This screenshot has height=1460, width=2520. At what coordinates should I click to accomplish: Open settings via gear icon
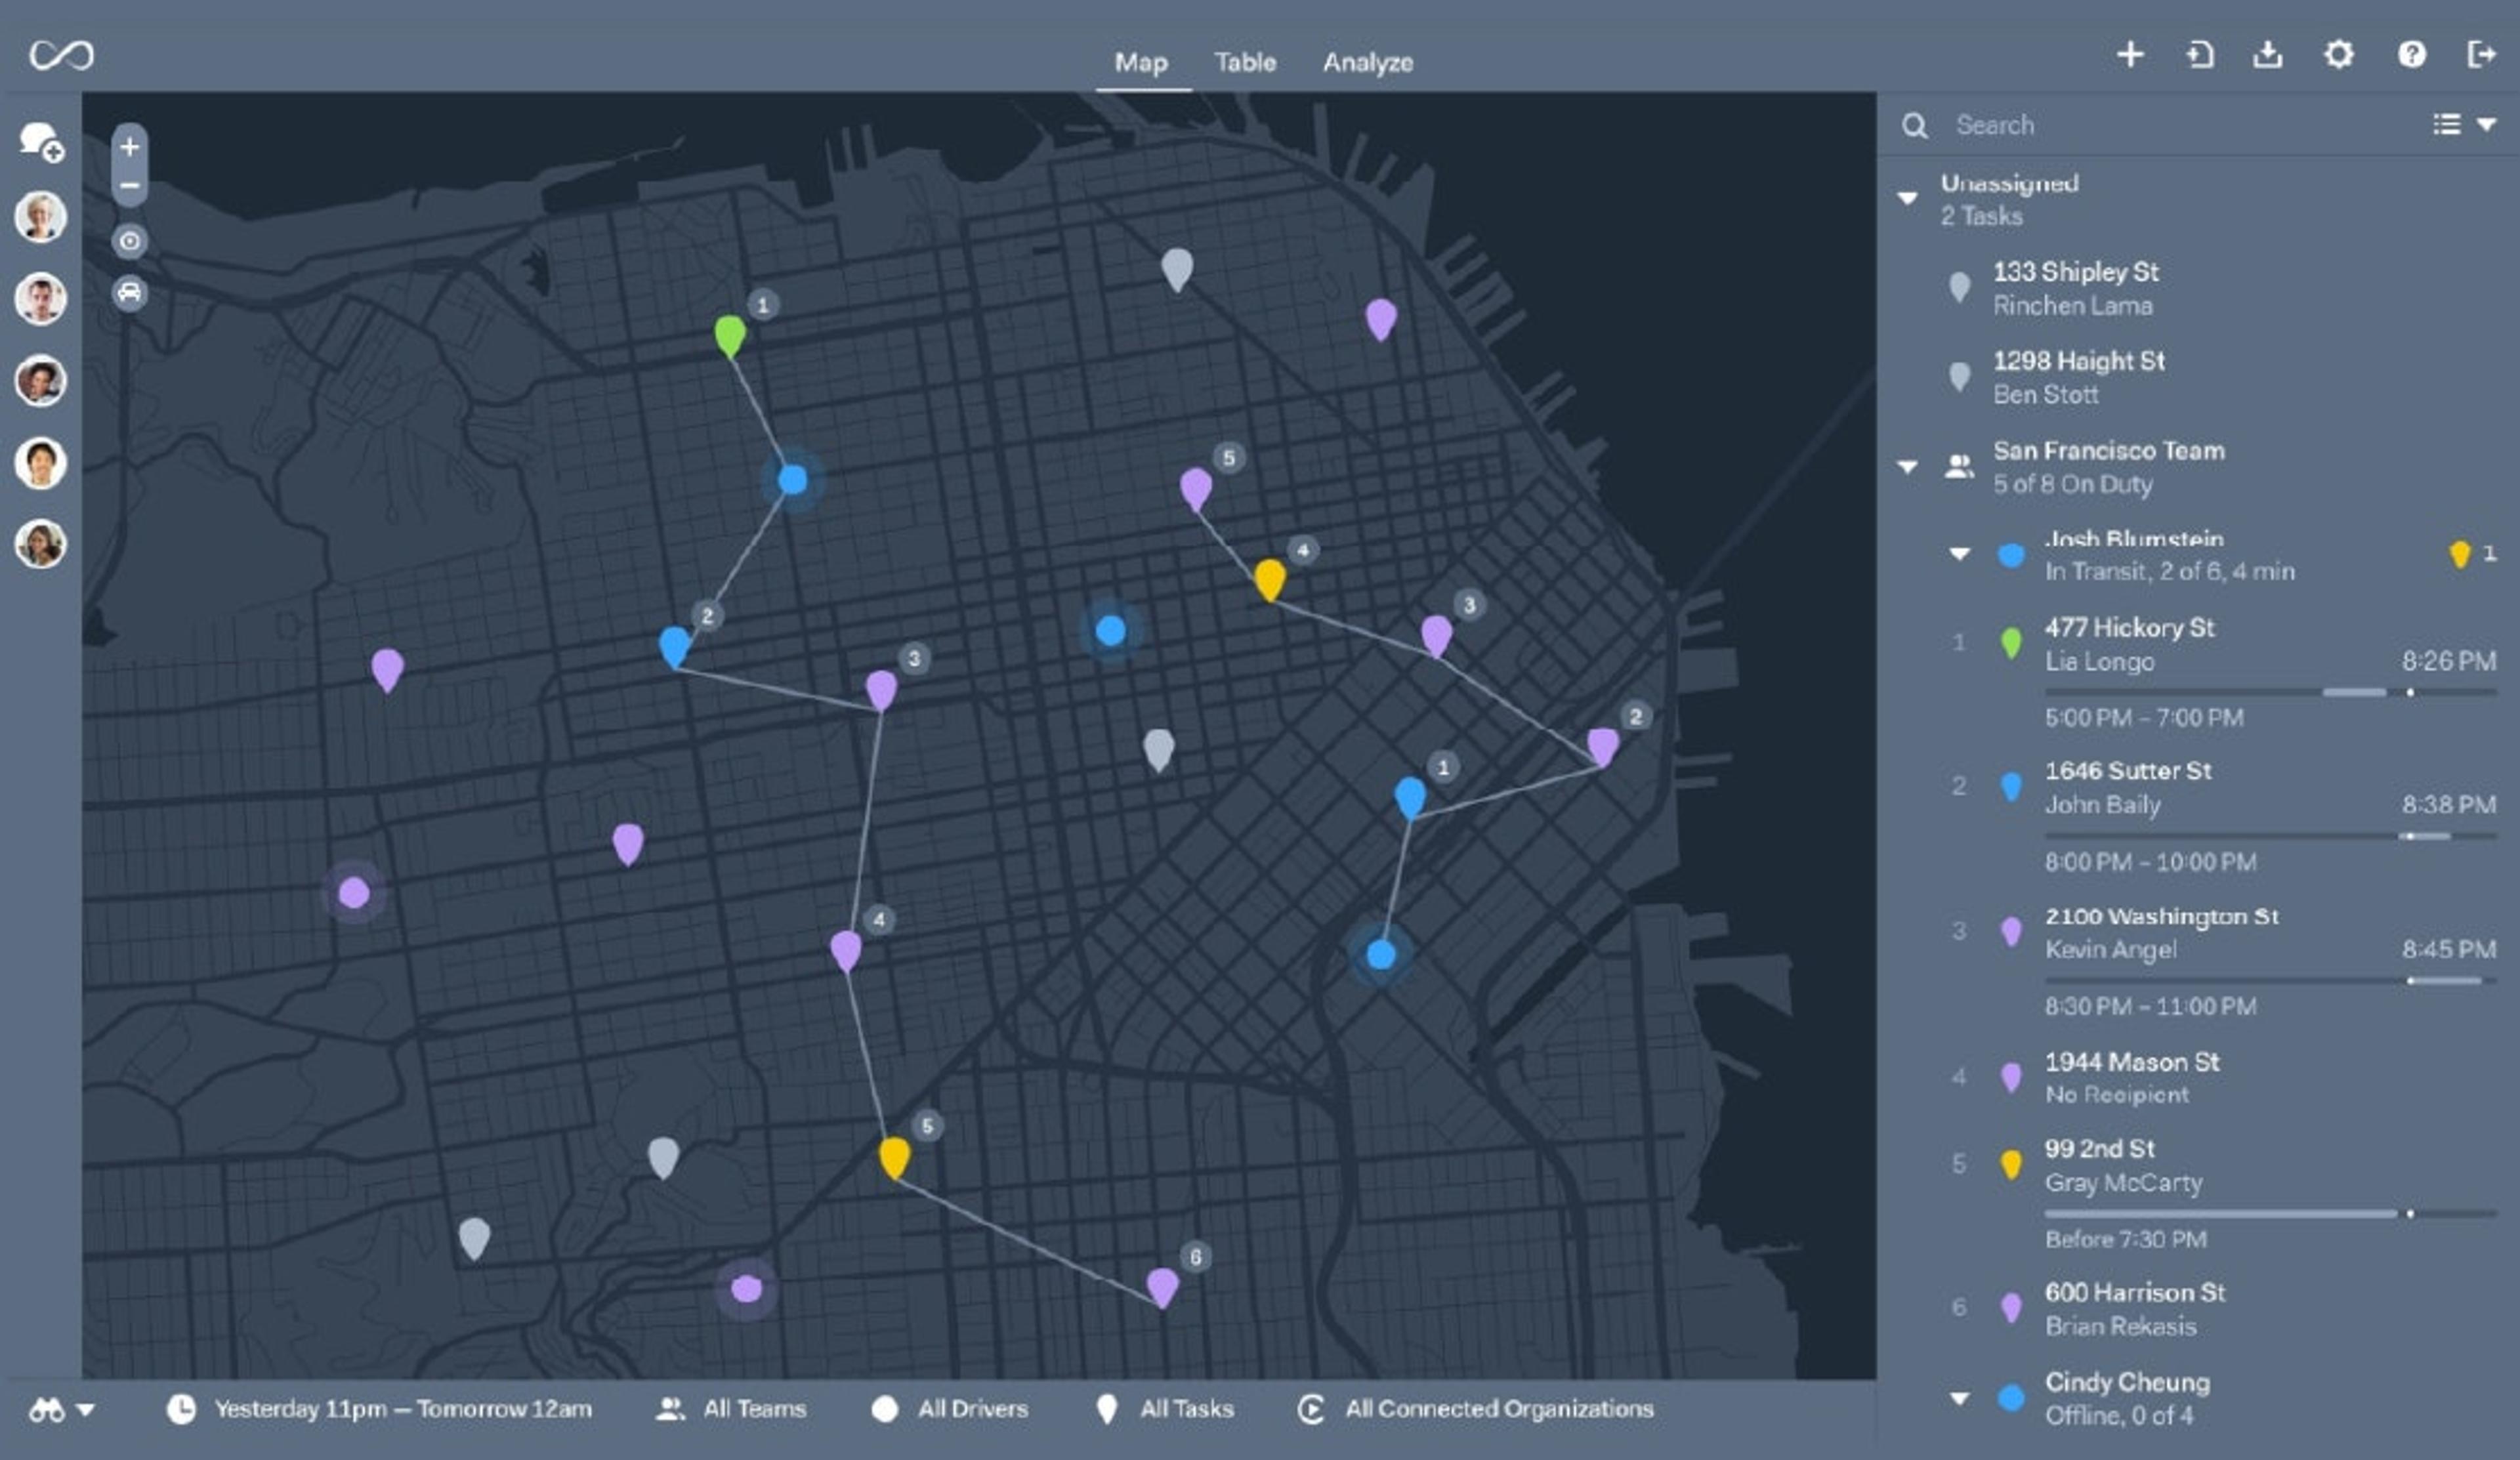coord(2338,54)
